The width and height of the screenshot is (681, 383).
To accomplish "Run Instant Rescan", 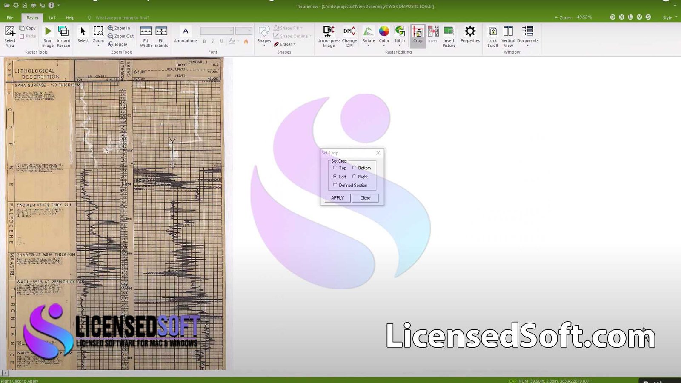I will pyautogui.click(x=63, y=36).
